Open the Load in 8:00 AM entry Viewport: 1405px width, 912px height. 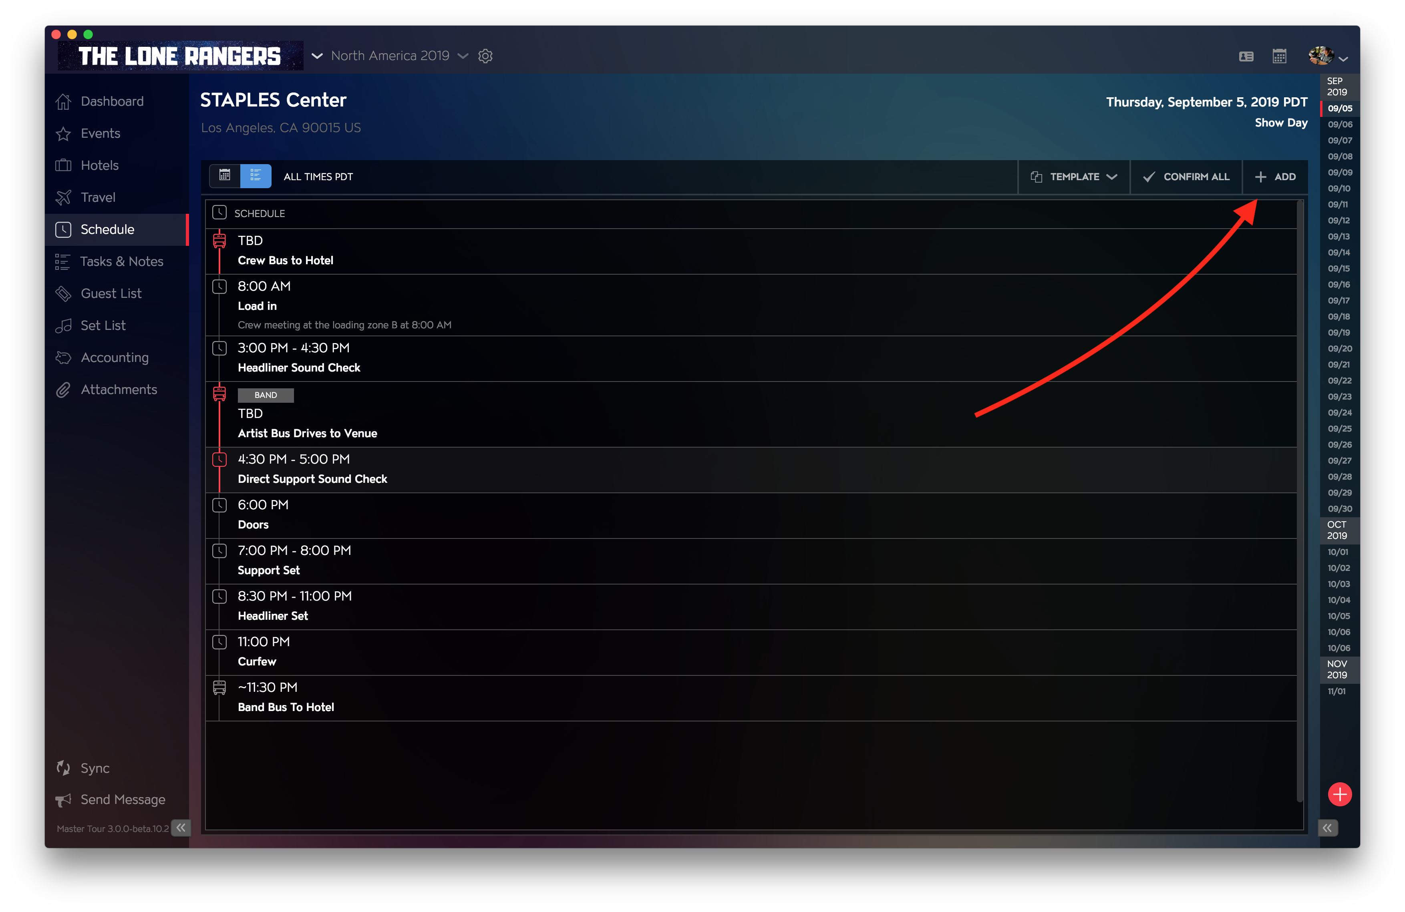pos(751,305)
